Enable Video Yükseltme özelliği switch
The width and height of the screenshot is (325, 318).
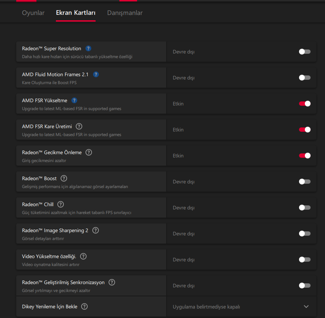305,260
